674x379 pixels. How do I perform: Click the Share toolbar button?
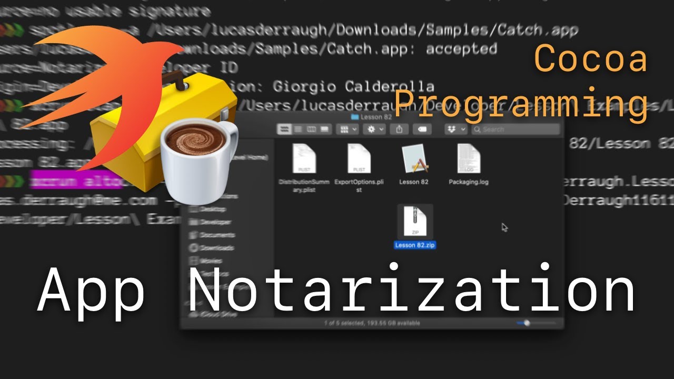[x=400, y=129]
